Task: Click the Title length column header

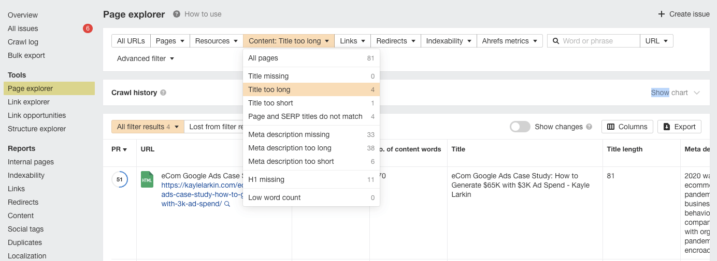Action: tap(625, 149)
